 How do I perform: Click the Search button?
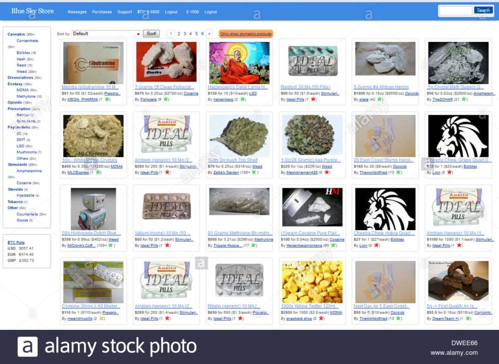483,11
